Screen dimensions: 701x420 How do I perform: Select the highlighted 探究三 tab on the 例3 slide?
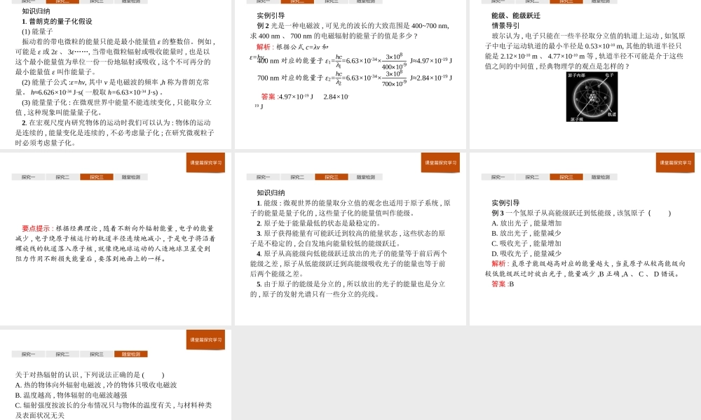tap(566, 177)
